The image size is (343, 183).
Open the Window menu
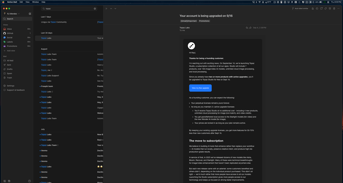36,2
